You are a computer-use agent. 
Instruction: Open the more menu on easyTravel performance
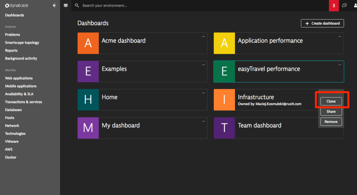click(340, 65)
